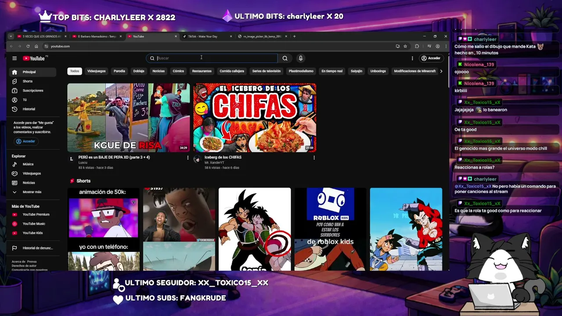Open YouTube settings three-dot menu

(412, 58)
